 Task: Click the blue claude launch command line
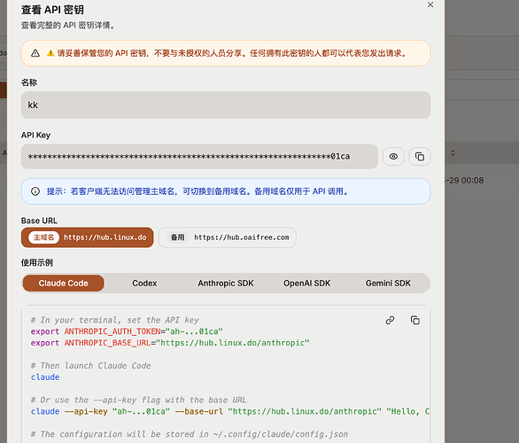tap(45, 377)
